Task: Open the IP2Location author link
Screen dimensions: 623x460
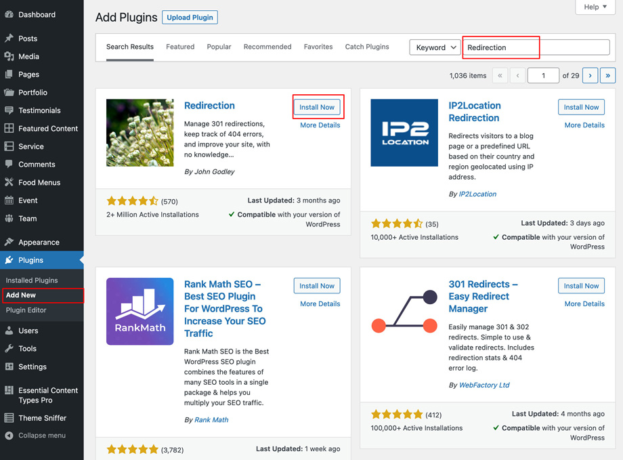Action: tap(477, 194)
